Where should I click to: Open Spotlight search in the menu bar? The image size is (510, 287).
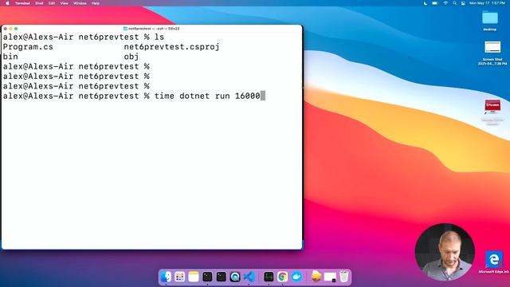454,3
